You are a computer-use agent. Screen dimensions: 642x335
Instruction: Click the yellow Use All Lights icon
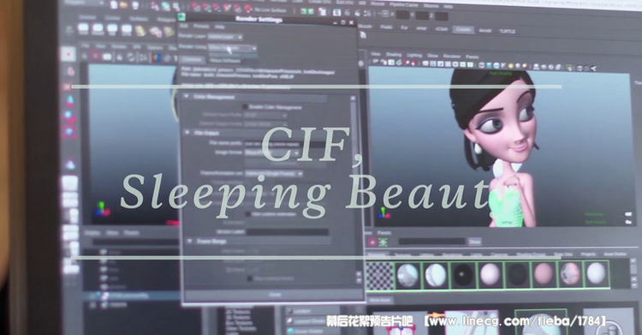pyautogui.click(x=511, y=66)
